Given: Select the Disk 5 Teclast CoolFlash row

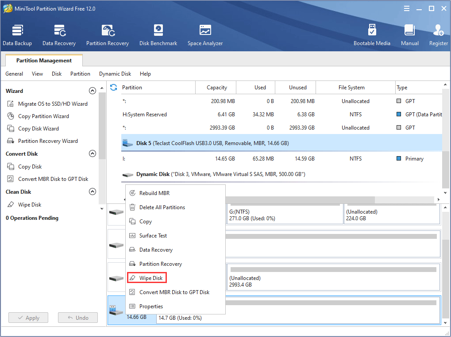Looking at the screenshot, I should click(x=281, y=143).
